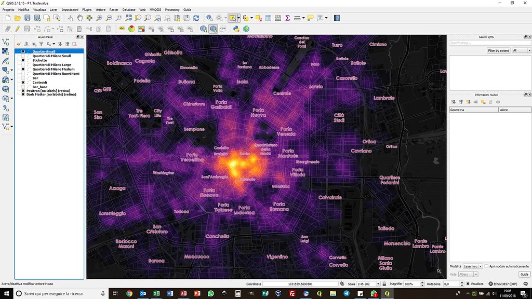Image resolution: width=532 pixels, height=299 pixels.
Task: Open Modalità Layer in uso dropdown
Action: [x=473, y=266]
